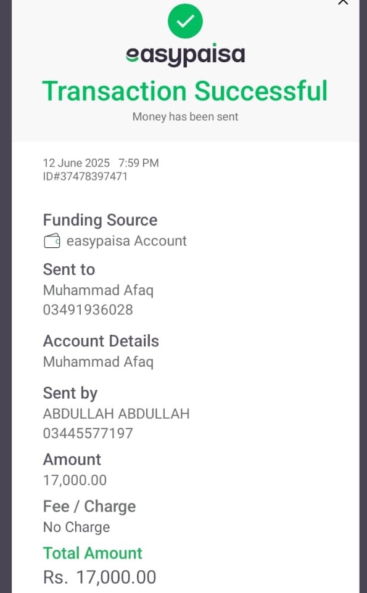This screenshot has width=367, height=593.
Task: Select the Rs. 17,000.00 total value
Action: [x=99, y=578]
